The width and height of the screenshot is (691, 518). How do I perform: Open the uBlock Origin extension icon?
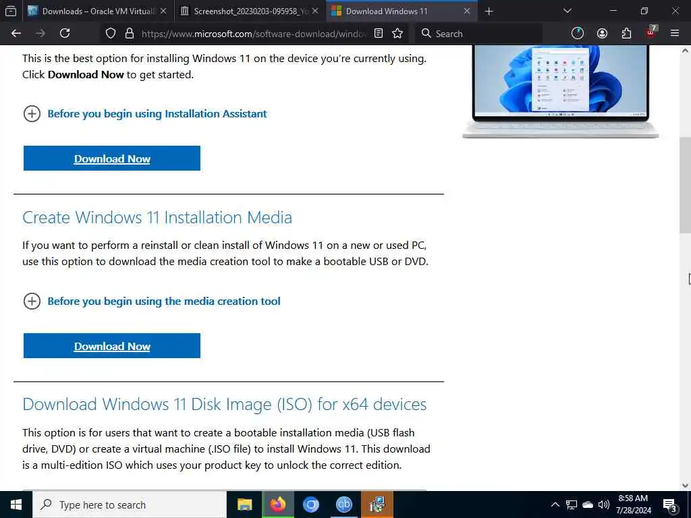point(651,32)
